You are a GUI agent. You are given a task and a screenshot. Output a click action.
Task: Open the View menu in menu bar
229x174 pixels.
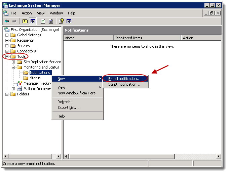click(x=41, y=13)
